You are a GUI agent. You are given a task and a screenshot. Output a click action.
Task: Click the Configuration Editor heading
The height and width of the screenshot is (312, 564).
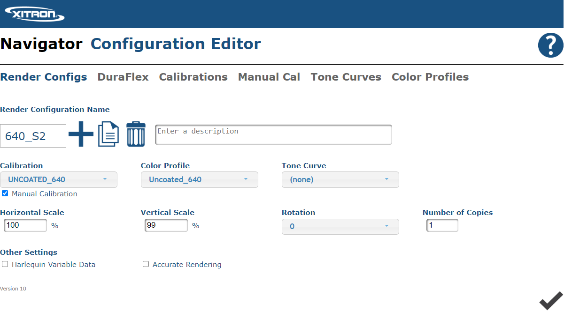click(x=176, y=44)
